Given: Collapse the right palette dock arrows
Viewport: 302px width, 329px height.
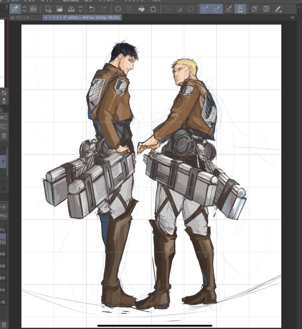Looking at the screenshot, I should coord(300,7).
